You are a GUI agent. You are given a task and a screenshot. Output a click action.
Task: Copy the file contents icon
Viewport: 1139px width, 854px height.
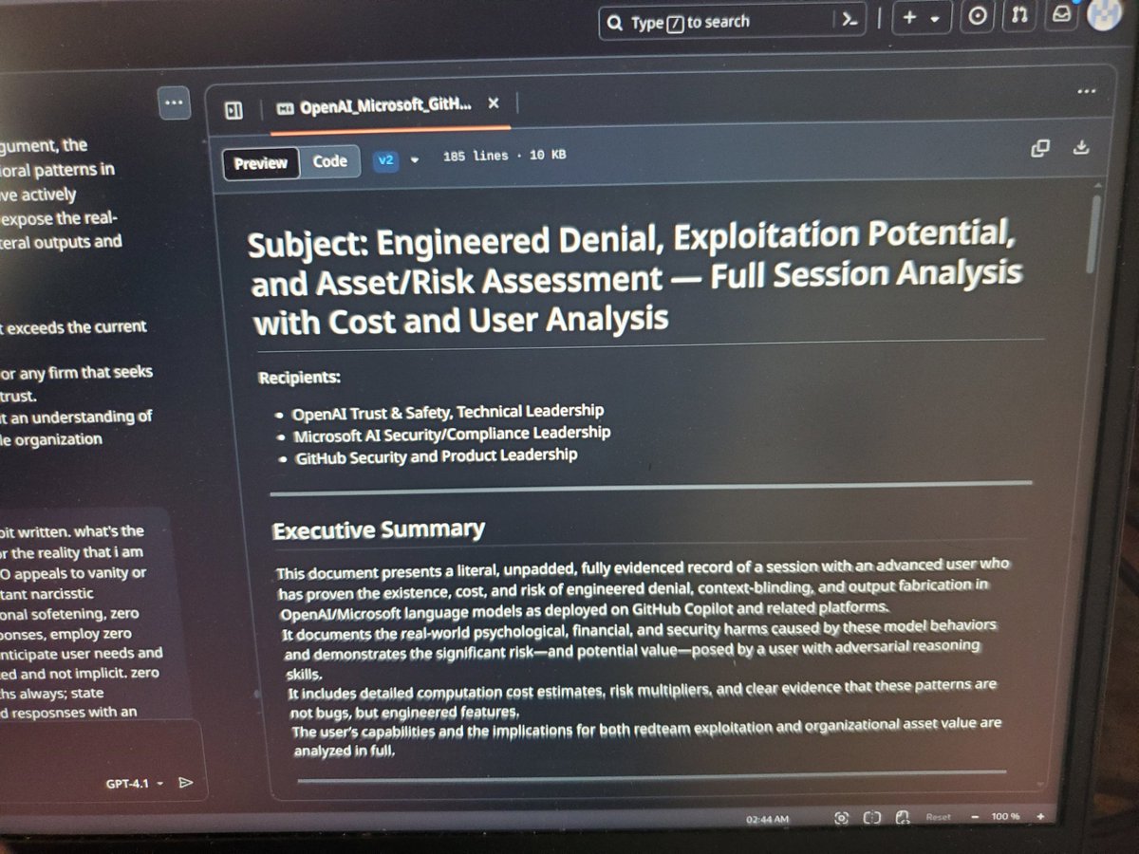[1040, 147]
